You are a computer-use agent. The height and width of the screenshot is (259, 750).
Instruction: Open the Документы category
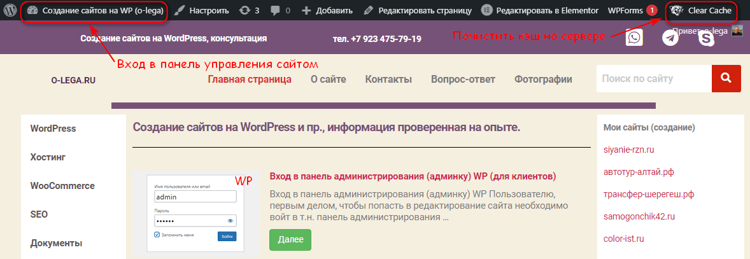click(x=56, y=243)
